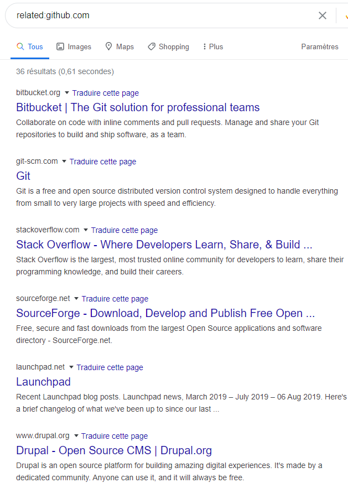Click Traduire cette page for bitbucket.org
The width and height of the screenshot is (348, 483).
coord(105,93)
